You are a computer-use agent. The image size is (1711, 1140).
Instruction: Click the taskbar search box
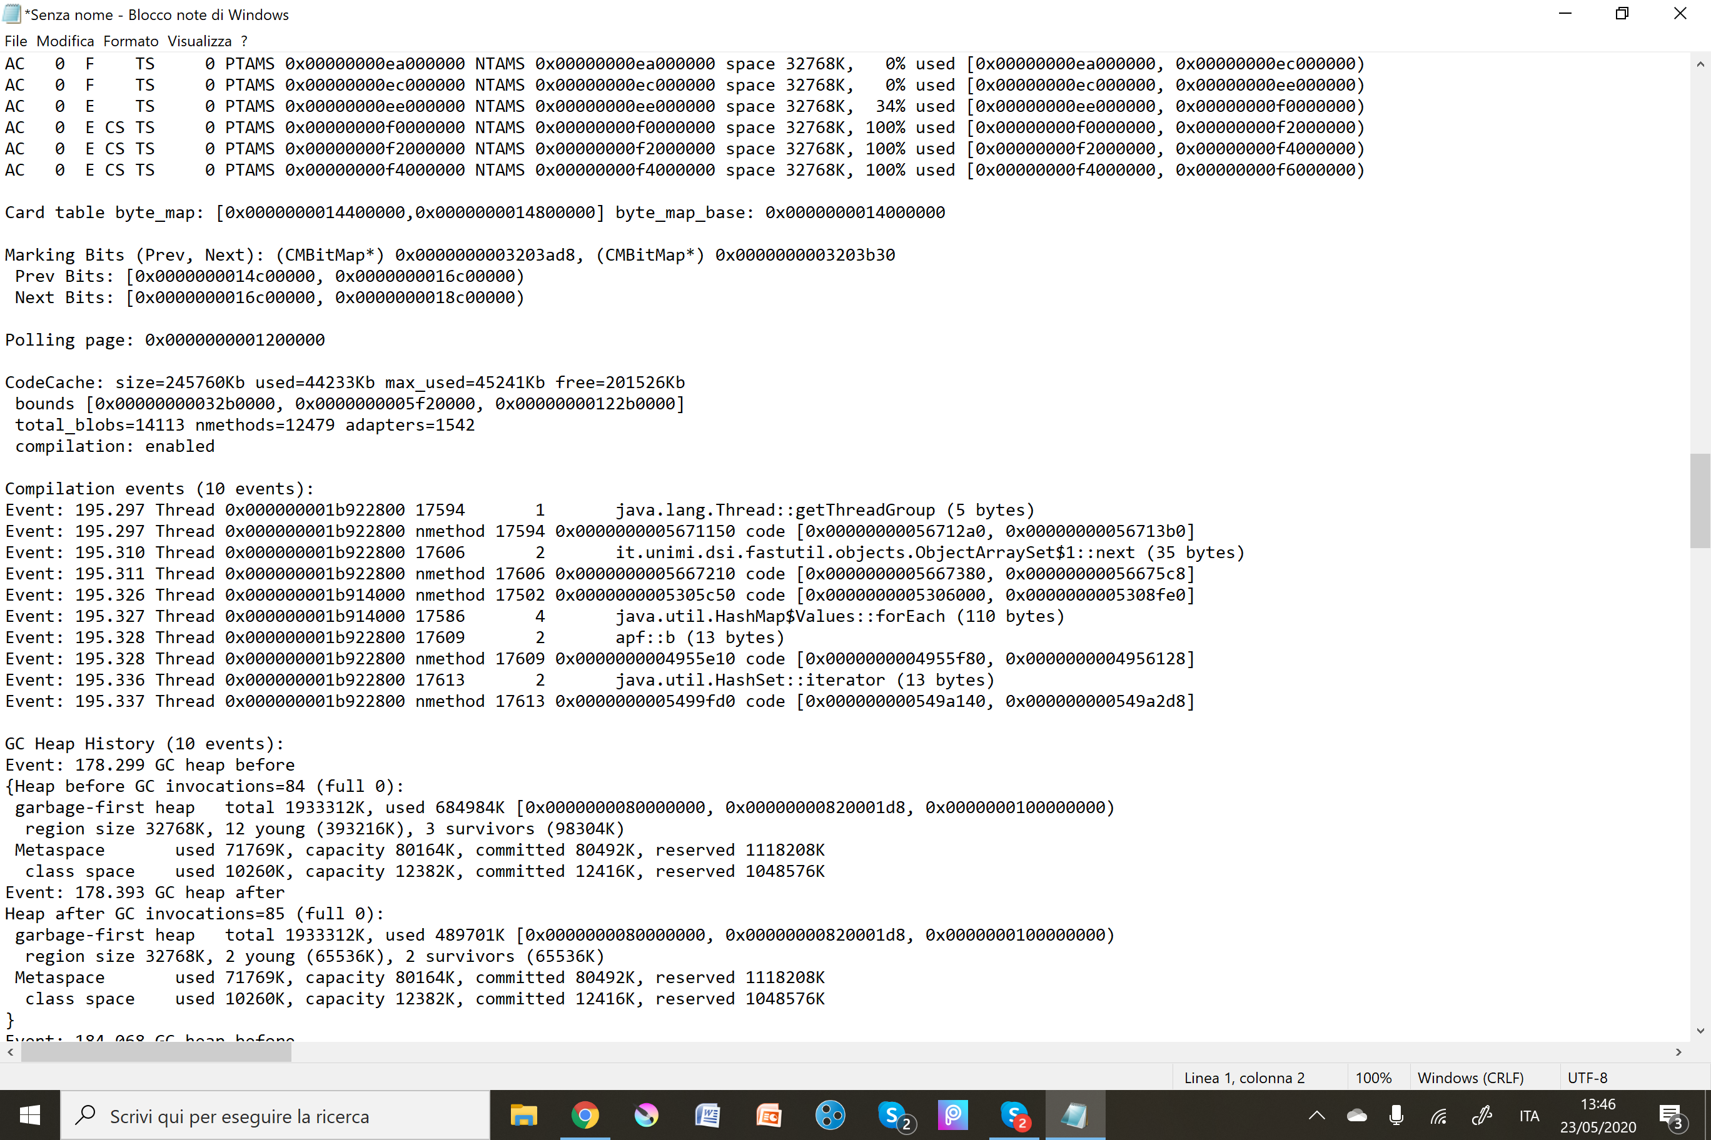tap(276, 1115)
